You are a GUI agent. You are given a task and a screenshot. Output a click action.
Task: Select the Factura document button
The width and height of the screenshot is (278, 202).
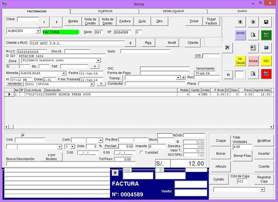(125, 21)
